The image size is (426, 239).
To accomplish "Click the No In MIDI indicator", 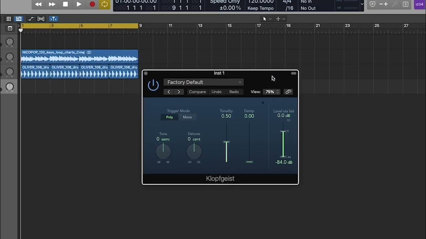I will [306, 2].
